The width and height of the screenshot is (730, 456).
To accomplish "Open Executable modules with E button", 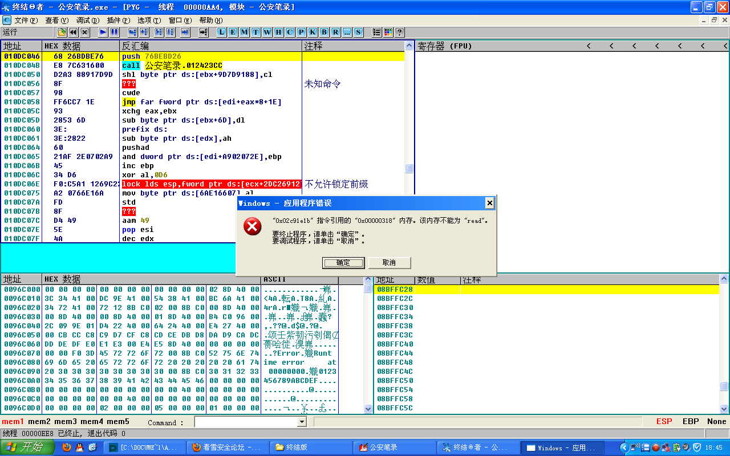I will coord(233,32).
